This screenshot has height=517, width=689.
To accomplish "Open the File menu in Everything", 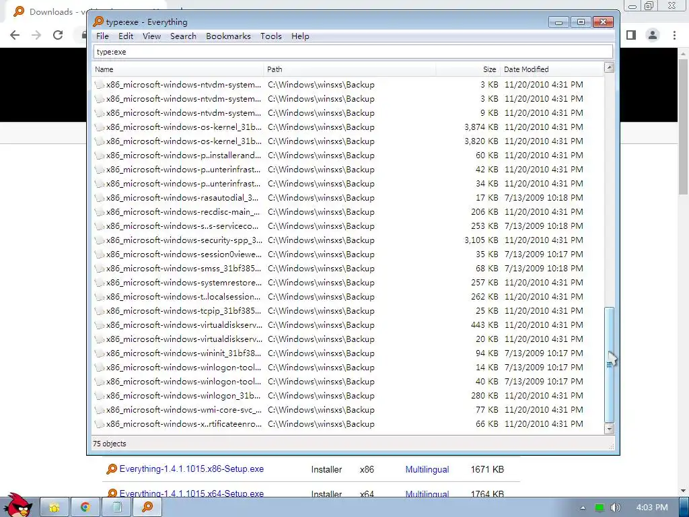I will coord(102,36).
